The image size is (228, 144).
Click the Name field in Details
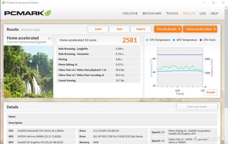121,117
